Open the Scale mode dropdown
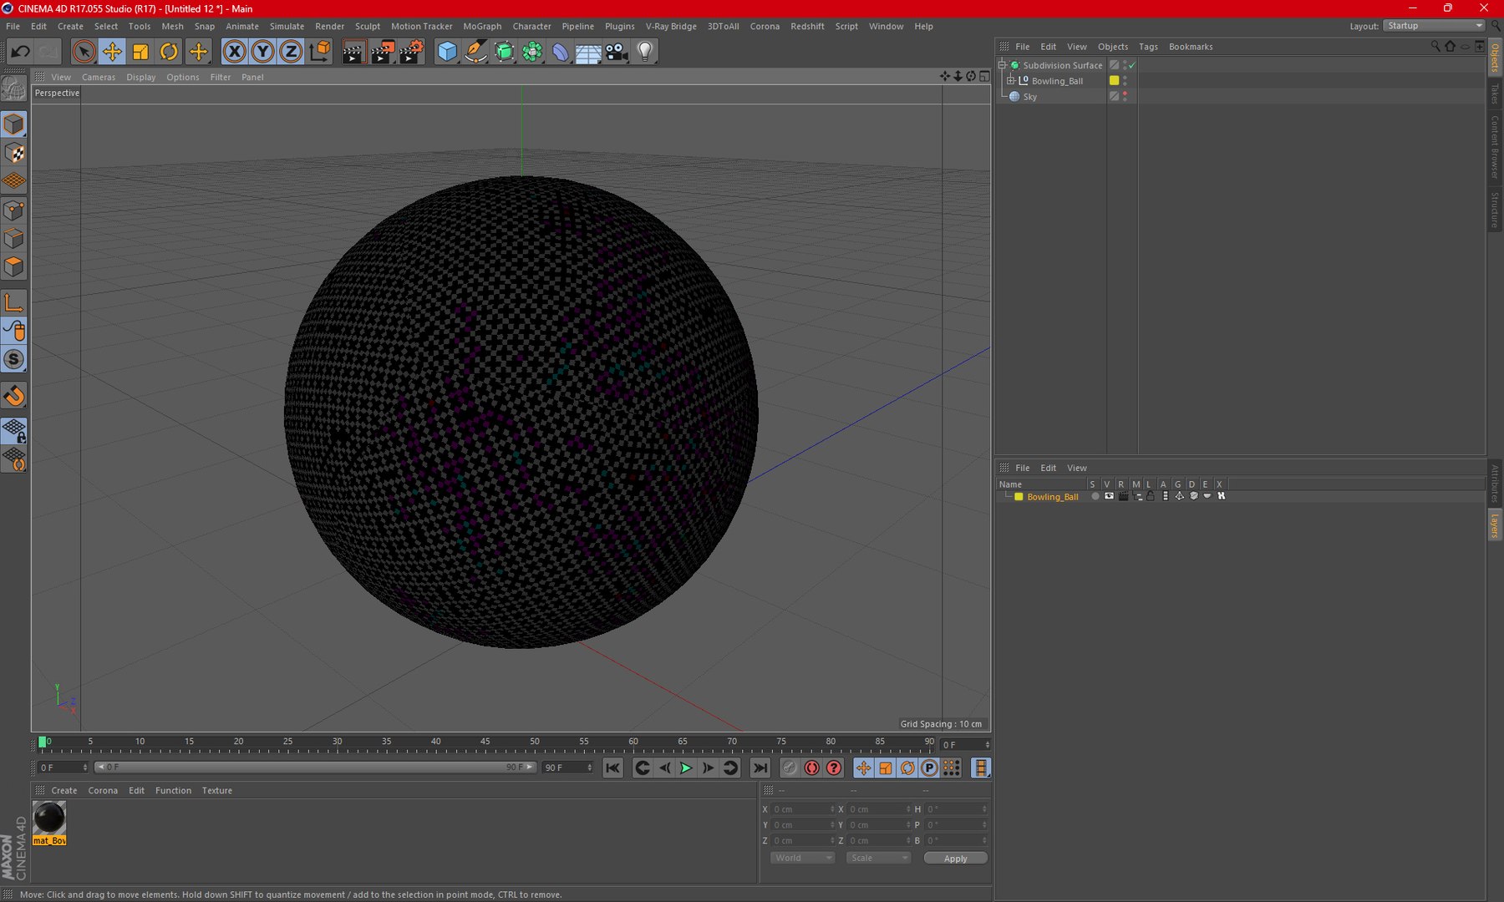The image size is (1504, 902). click(x=877, y=859)
